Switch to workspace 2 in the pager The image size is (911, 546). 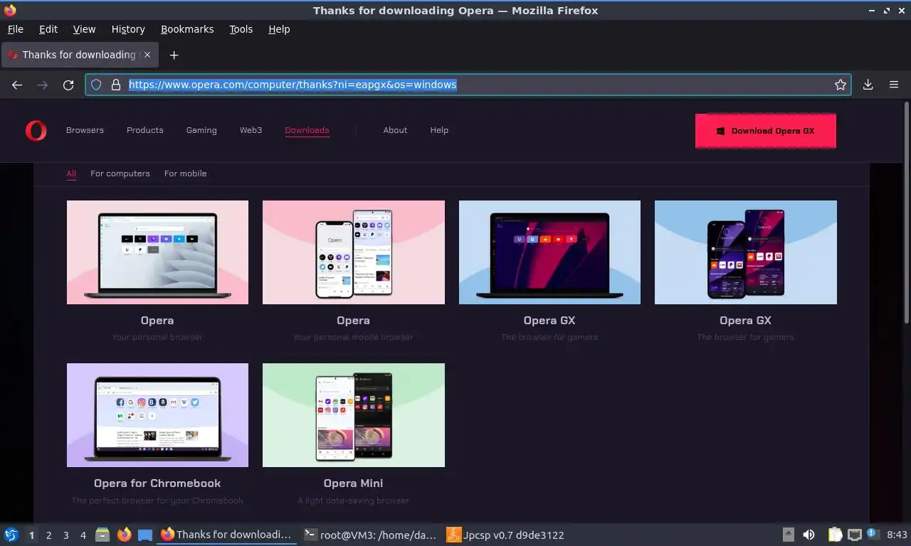tap(48, 535)
